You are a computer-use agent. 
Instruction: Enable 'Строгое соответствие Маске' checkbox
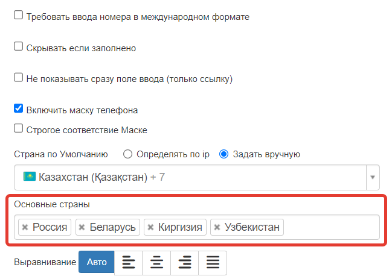tap(18, 128)
